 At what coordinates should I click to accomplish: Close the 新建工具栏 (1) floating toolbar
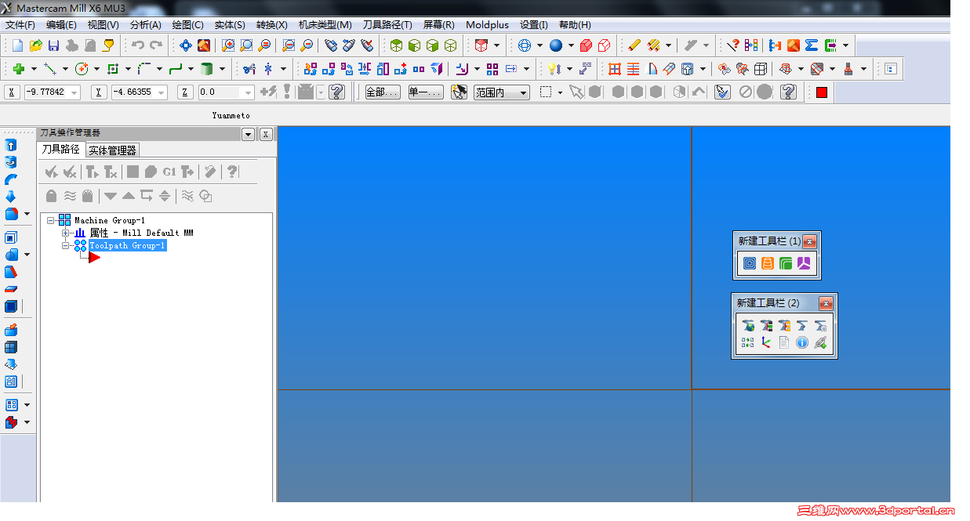click(x=810, y=241)
